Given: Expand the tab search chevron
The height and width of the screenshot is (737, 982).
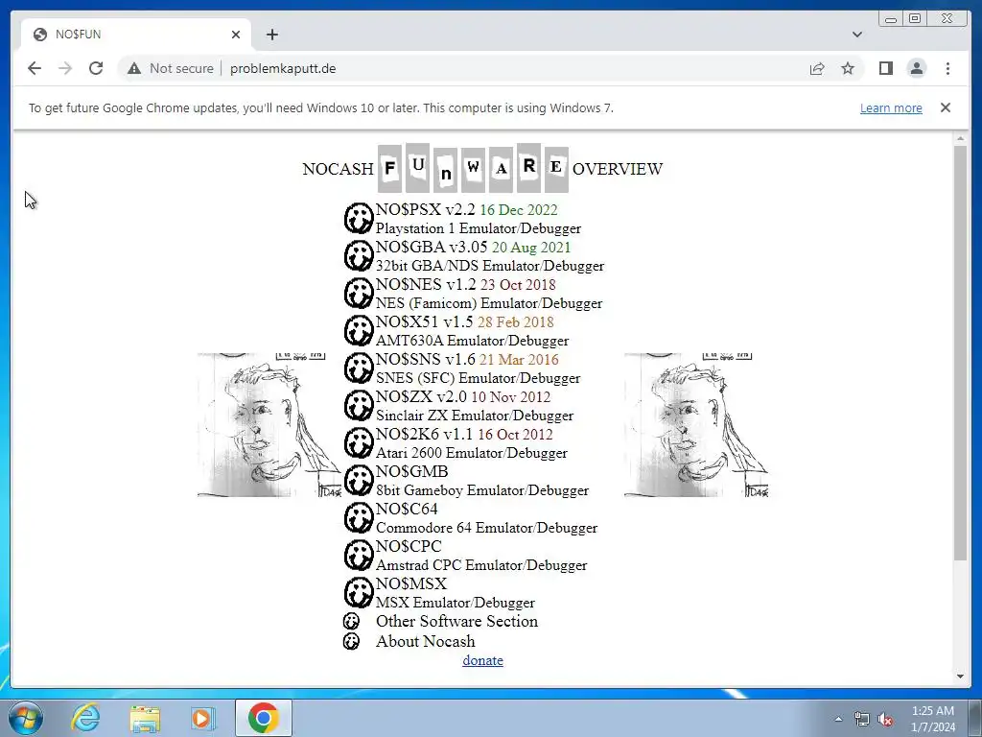Looking at the screenshot, I should pyautogui.click(x=856, y=35).
